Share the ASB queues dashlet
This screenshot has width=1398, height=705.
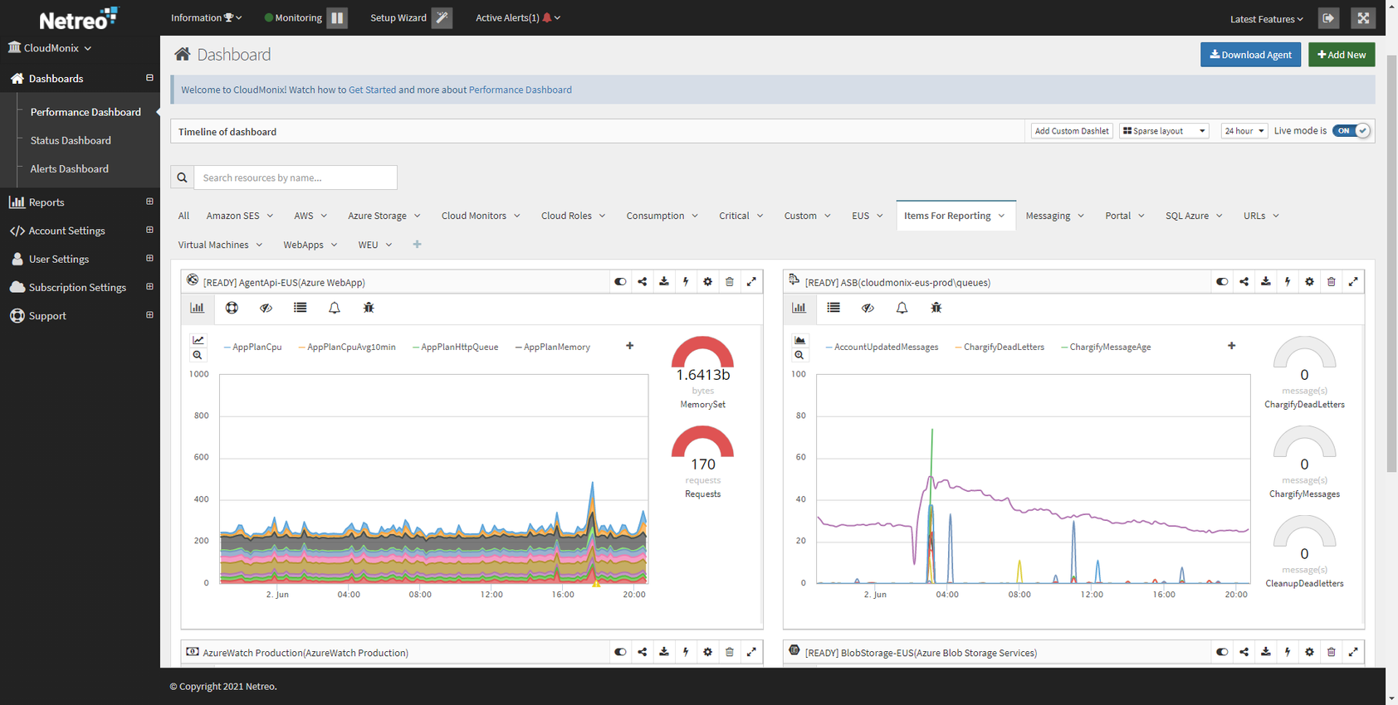click(x=1244, y=282)
